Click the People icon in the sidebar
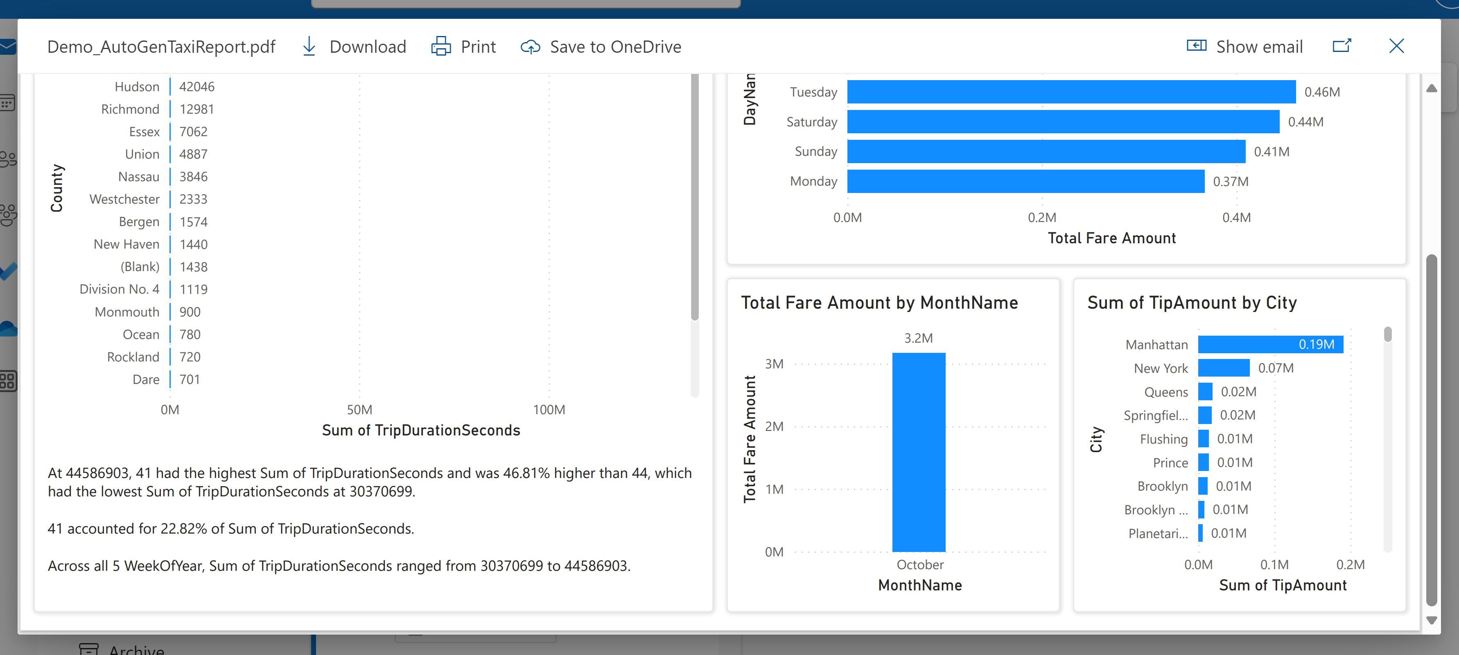Viewport: 1459px width, 655px height. 7,159
